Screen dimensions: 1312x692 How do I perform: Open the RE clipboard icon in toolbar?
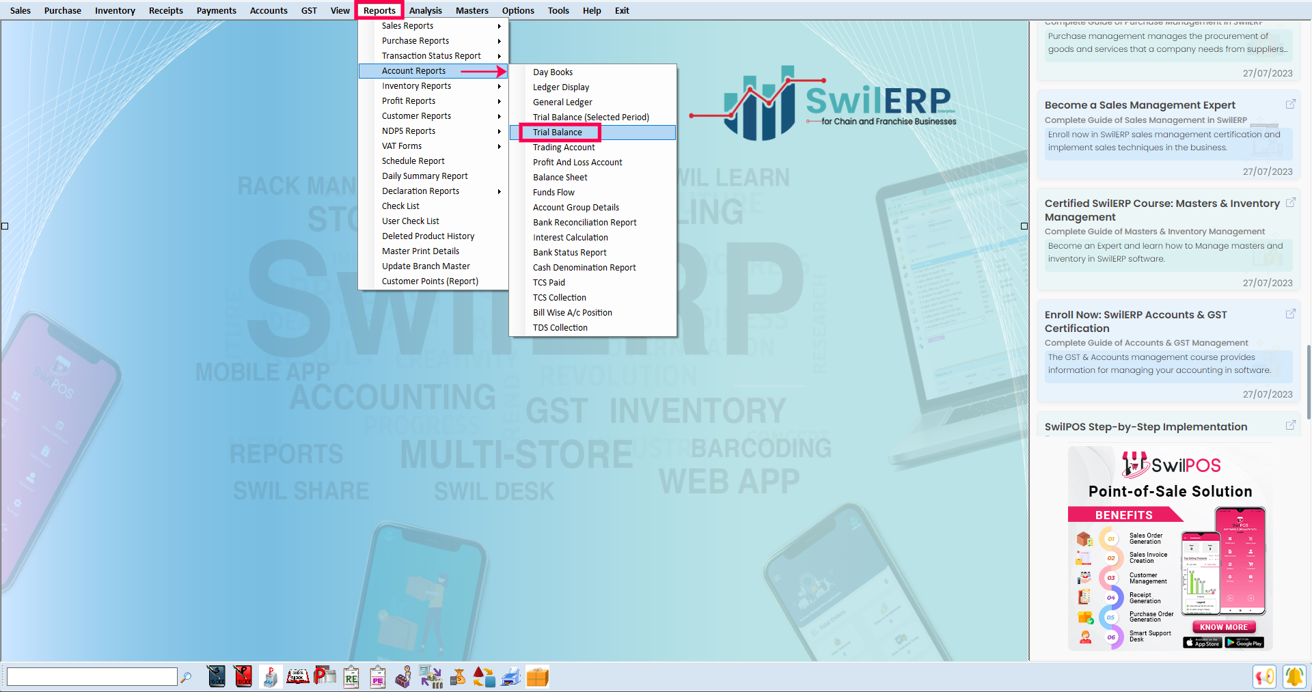point(351,676)
